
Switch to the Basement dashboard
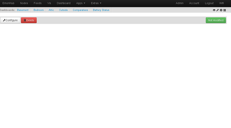click(x=23, y=10)
